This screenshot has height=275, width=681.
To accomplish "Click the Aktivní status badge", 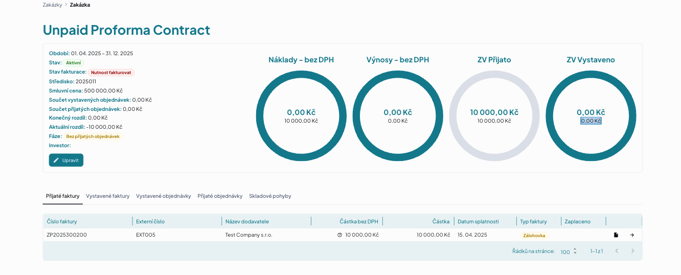I will point(73,63).
